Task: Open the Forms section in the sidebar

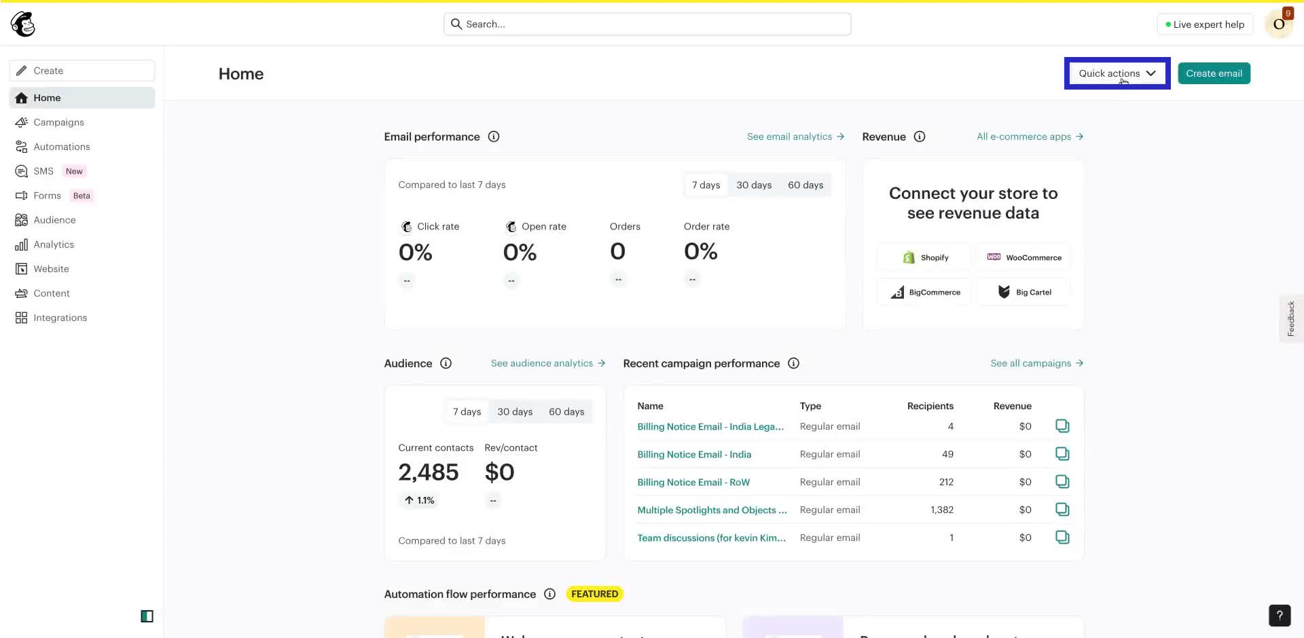Action: click(22, 195)
